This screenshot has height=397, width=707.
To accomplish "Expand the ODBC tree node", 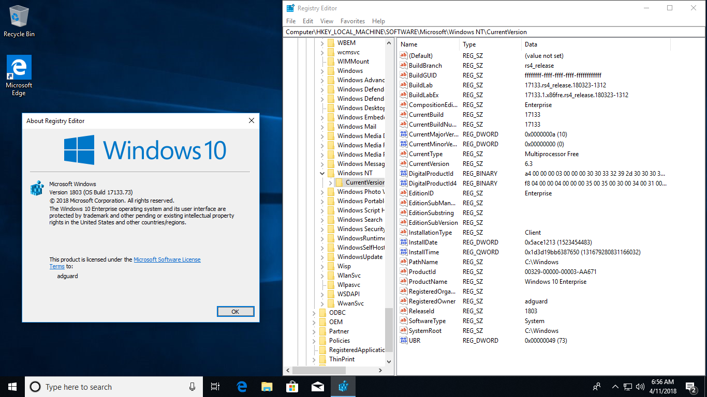I will tap(314, 313).
